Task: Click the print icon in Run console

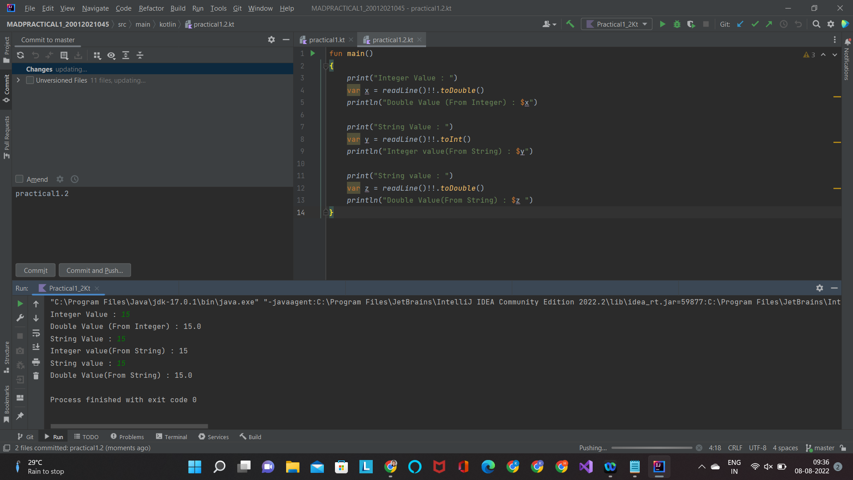Action: pos(36,362)
